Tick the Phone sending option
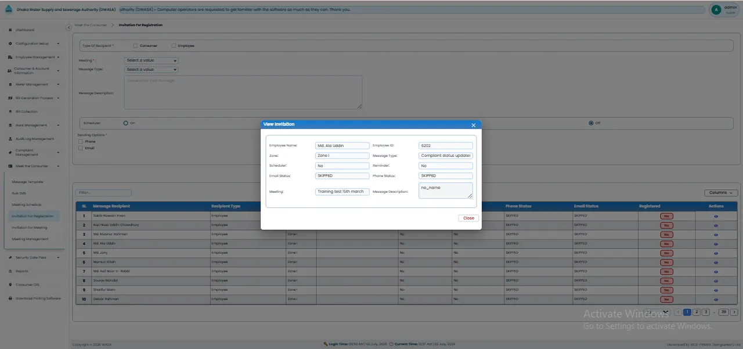This screenshot has width=743, height=349. click(x=81, y=142)
